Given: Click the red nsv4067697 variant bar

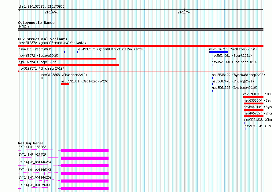Looking at the screenshot, I should (x=254, y=116).
